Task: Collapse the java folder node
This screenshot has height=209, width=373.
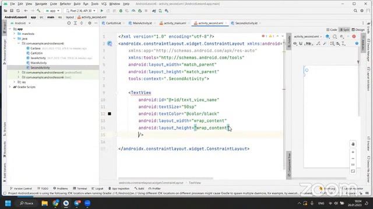Action: [14, 38]
